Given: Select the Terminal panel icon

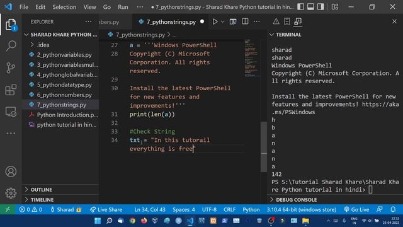Looking at the screenshot, I should 298,21.
